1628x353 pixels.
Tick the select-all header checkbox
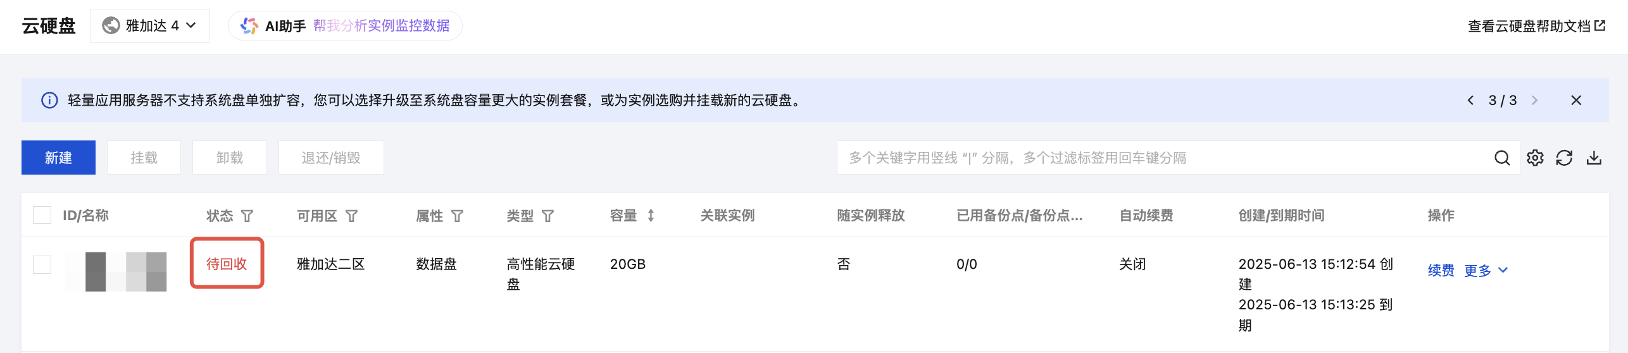tap(42, 215)
